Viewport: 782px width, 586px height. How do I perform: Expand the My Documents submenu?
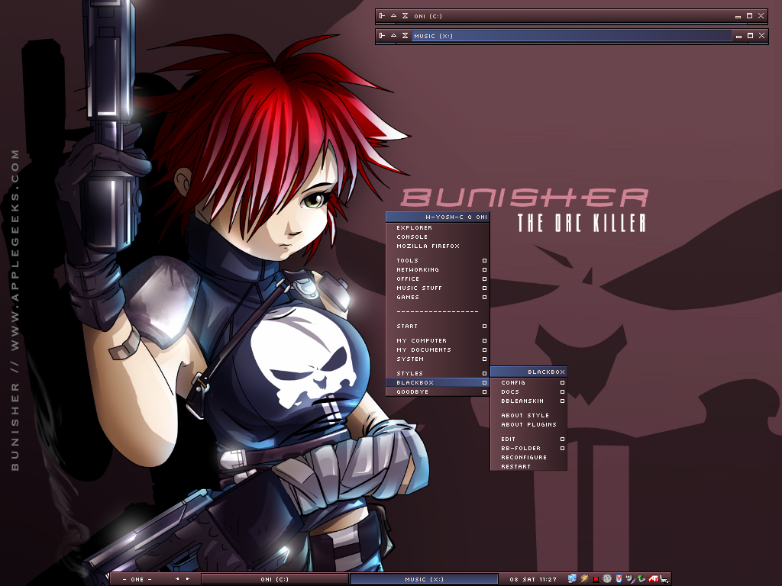(438, 349)
